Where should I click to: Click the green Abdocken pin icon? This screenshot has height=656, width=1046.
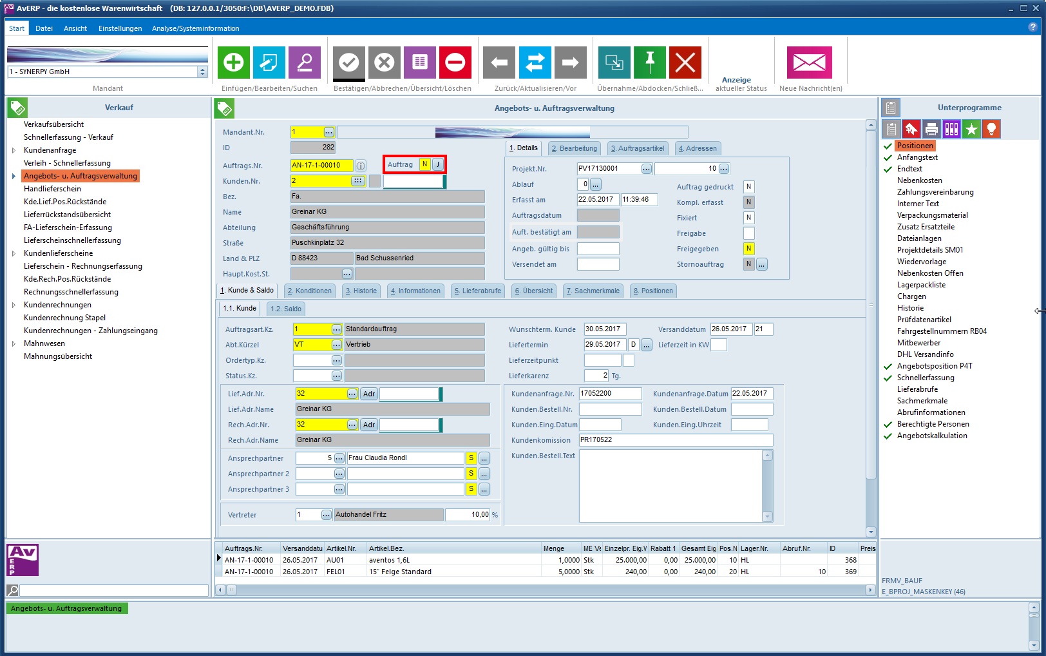(x=649, y=63)
